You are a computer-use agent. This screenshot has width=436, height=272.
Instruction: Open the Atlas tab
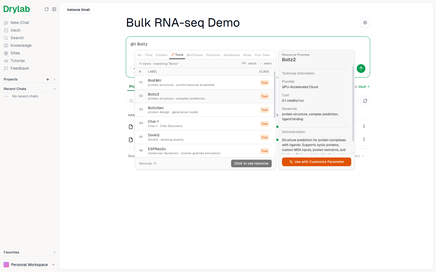(x=247, y=55)
